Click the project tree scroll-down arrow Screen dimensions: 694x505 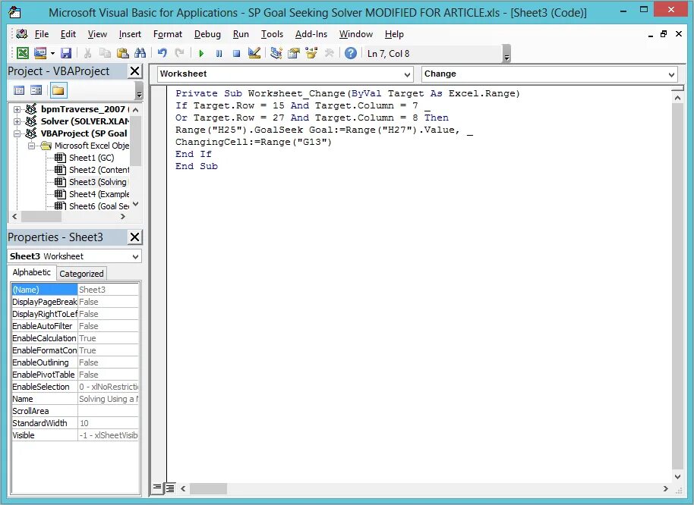pos(136,204)
